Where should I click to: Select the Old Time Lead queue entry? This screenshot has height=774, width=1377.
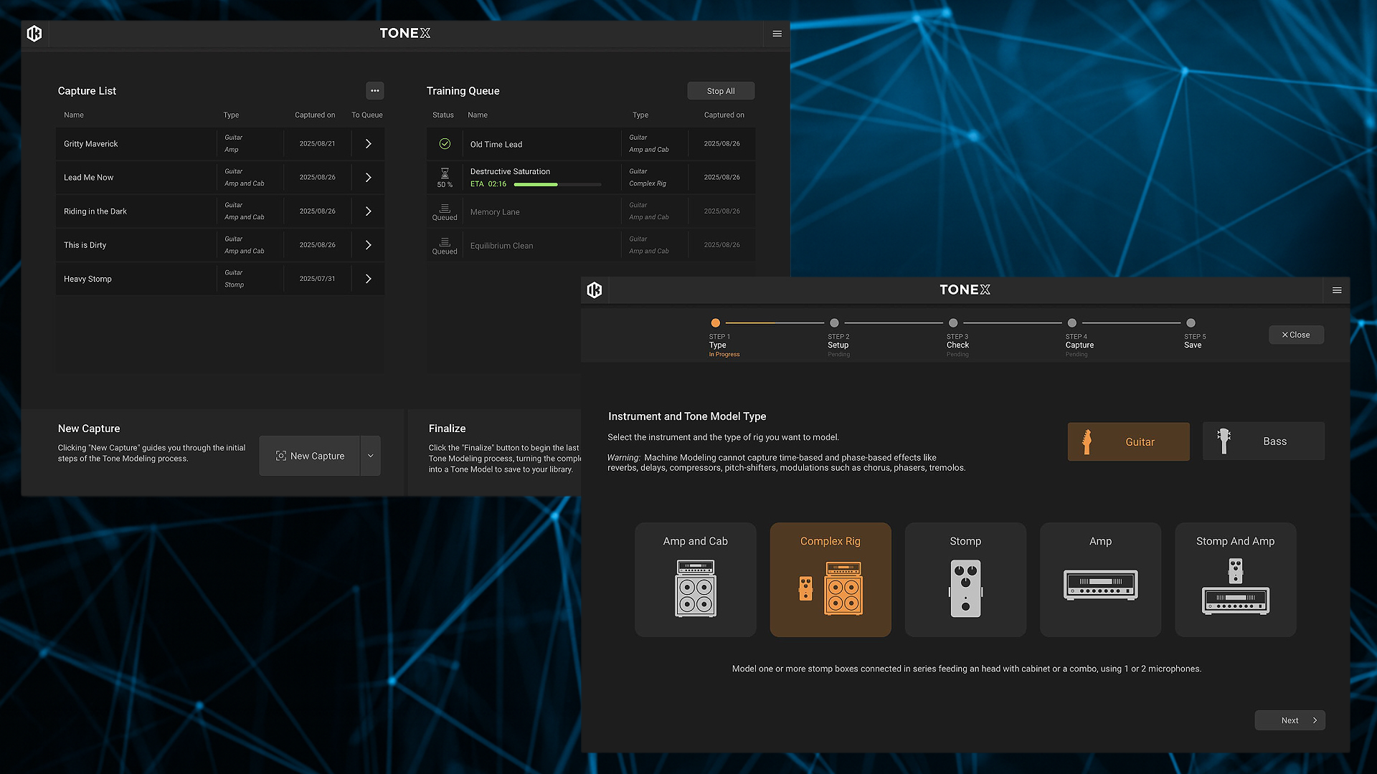point(591,144)
